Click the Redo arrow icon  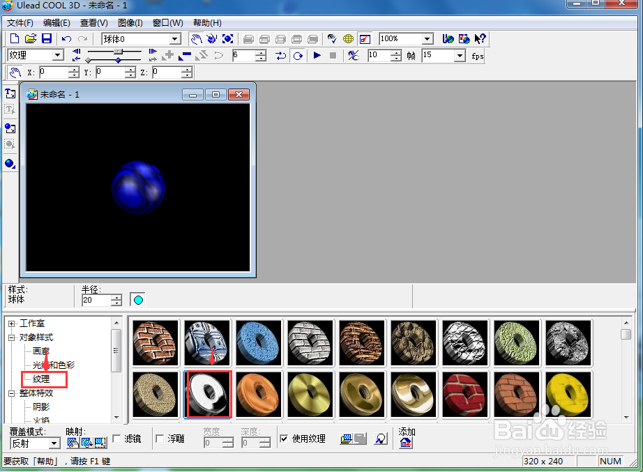pos(83,39)
